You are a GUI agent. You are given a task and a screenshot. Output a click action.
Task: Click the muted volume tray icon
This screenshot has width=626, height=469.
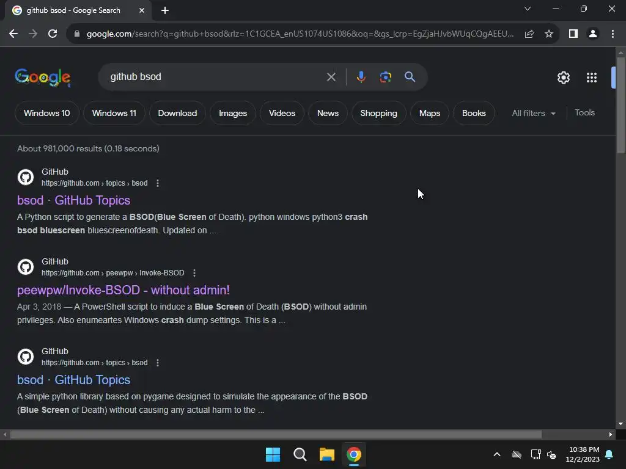point(552,454)
